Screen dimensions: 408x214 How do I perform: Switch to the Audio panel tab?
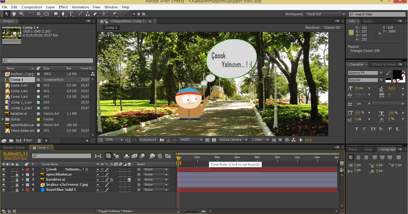(x=368, y=21)
